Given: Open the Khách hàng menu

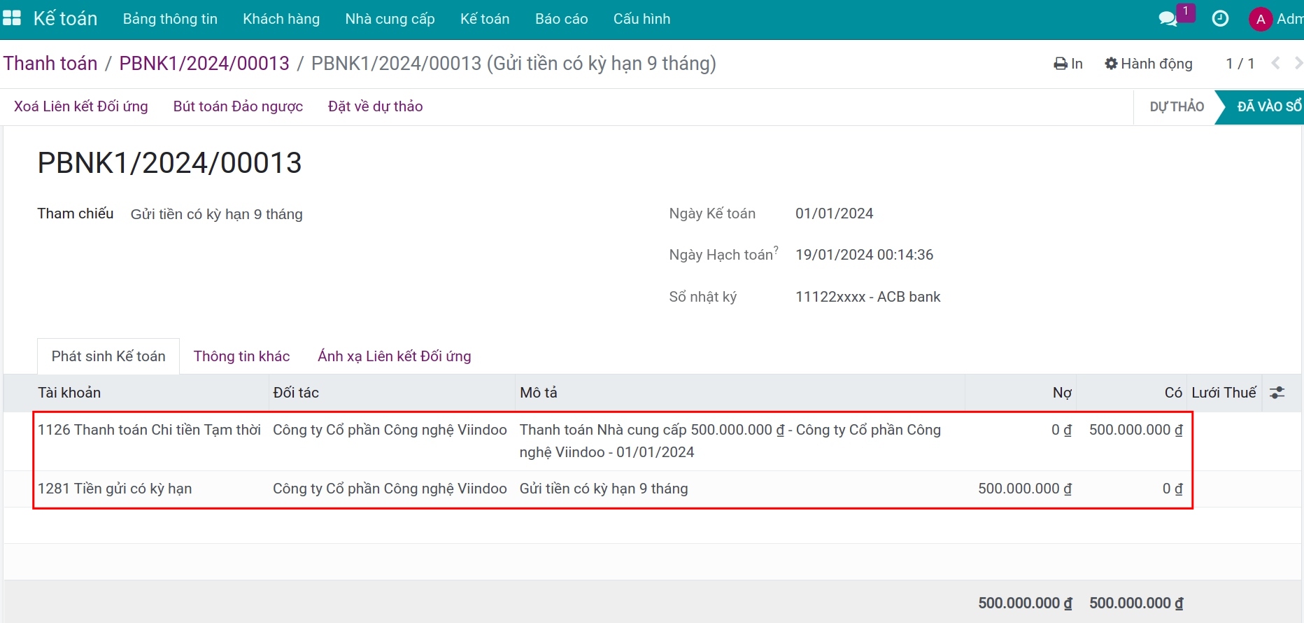Looking at the screenshot, I should pos(281,19).
